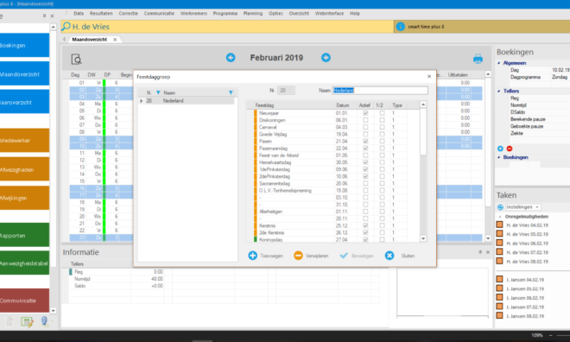
Task: Expand the Nederland row arrow
Action: [x=142, y=101]
